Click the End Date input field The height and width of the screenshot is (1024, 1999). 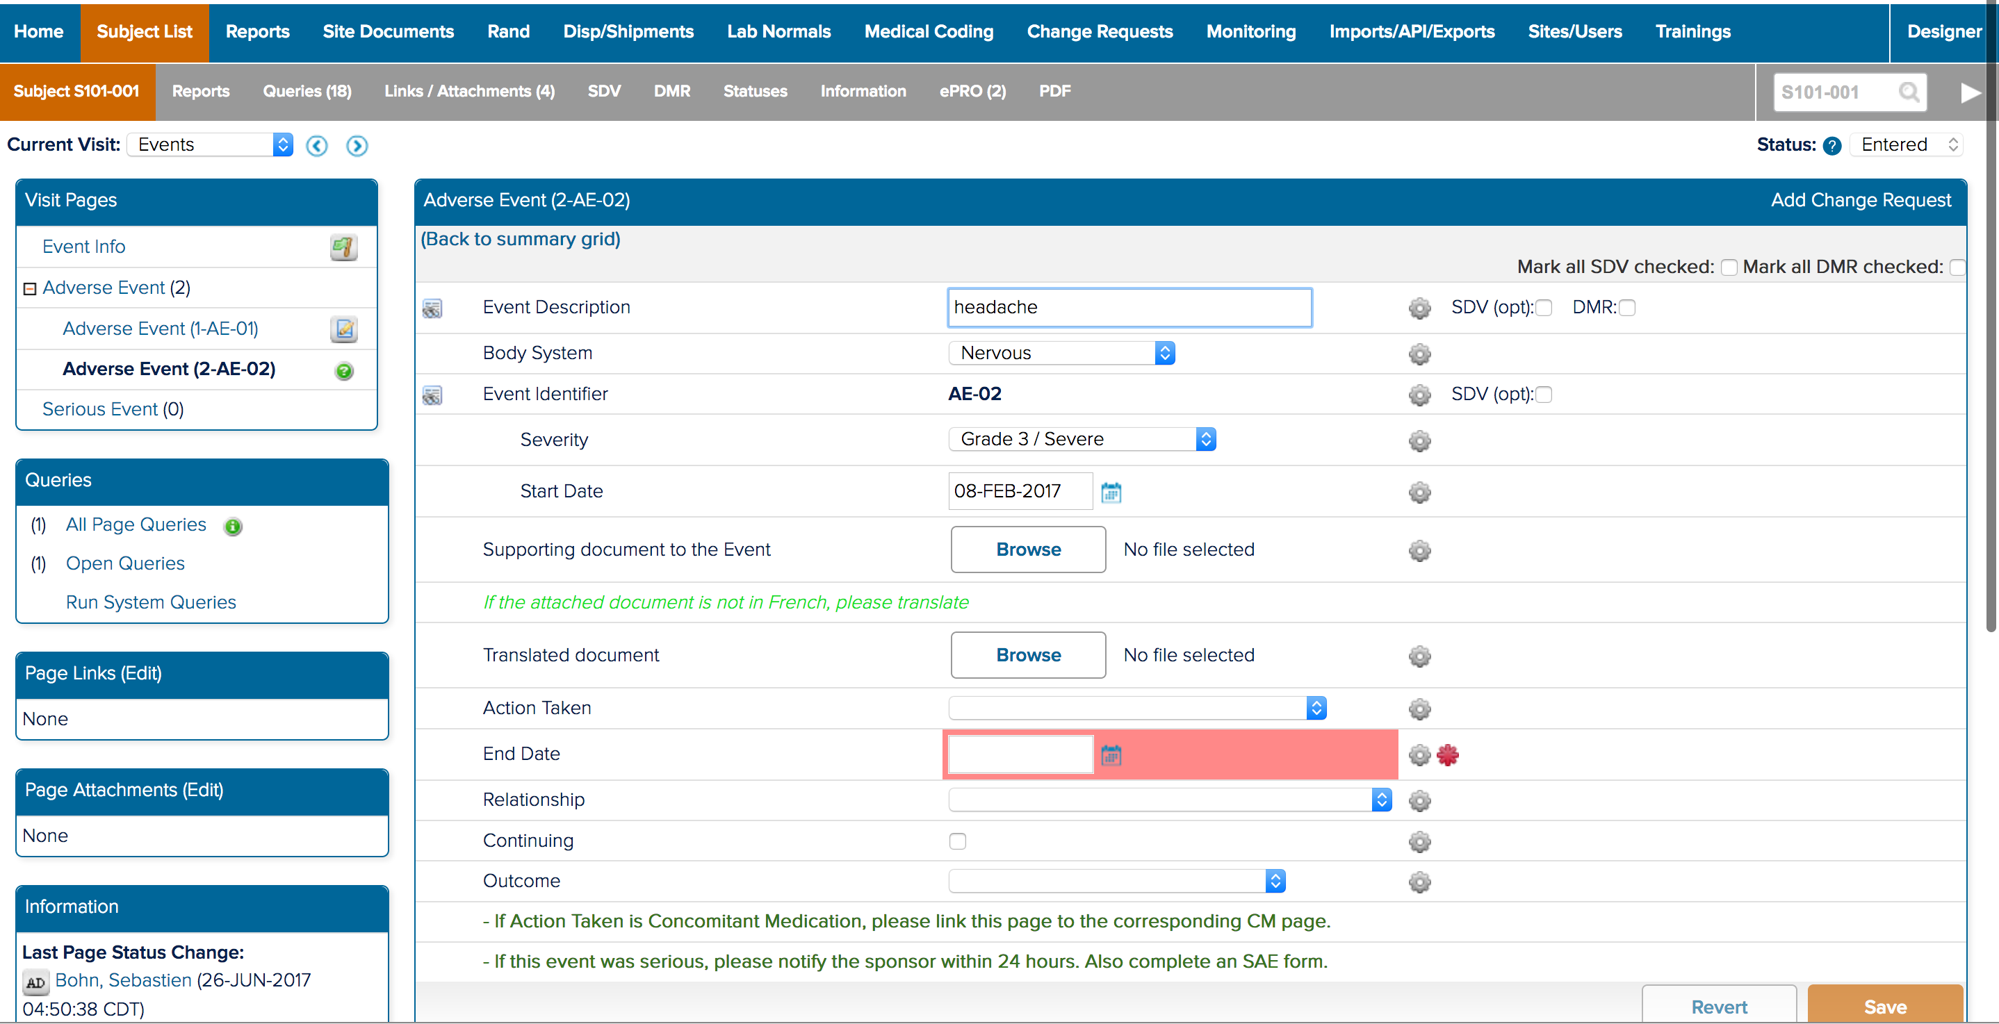1020,754
